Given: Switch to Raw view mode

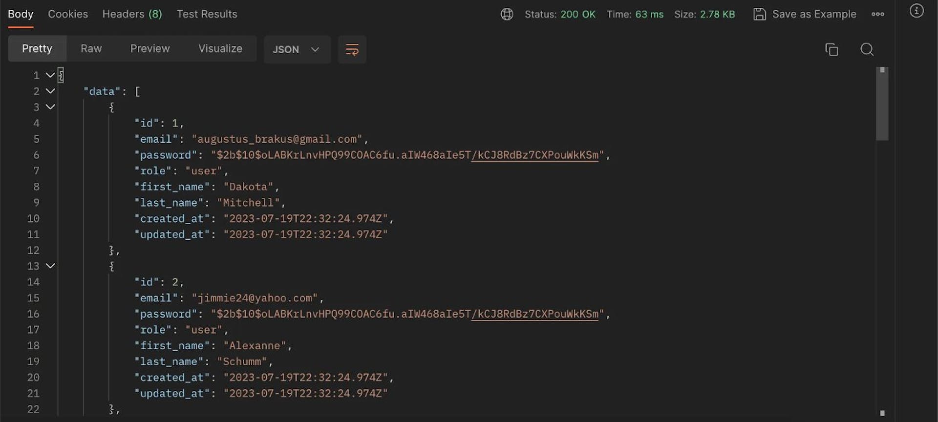Looking at the screenshot, I should coord(91,48).
